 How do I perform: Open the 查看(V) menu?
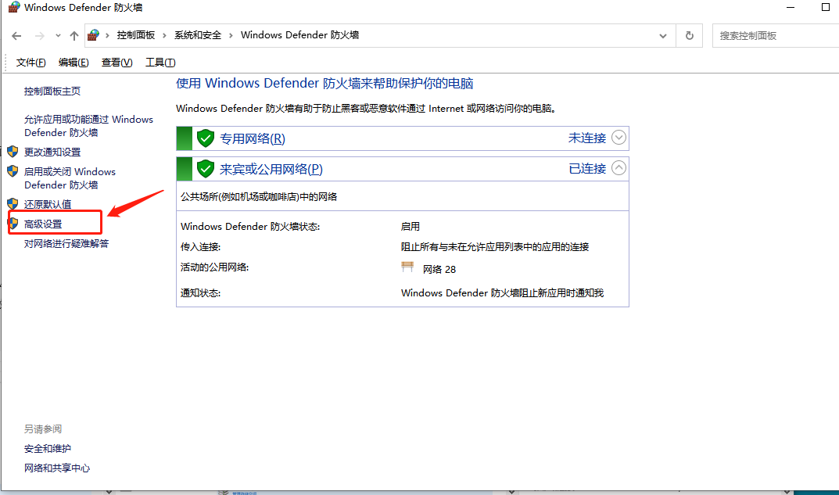tap(117, 63)
